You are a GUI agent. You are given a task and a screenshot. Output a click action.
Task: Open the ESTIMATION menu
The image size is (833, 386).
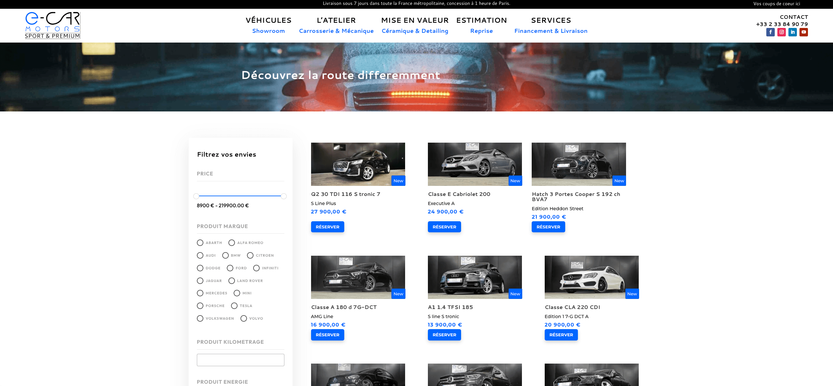pos(482,20)
